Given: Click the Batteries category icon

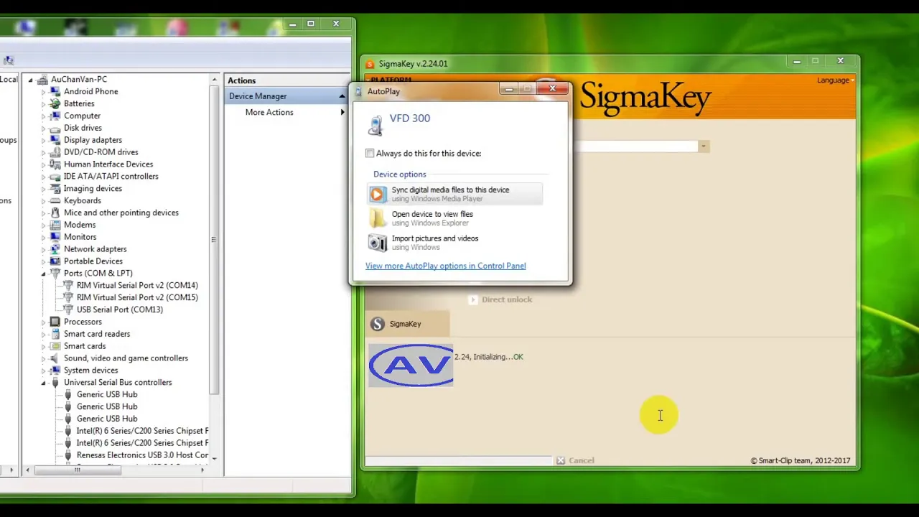Looking at the screenshot, I should coord(55,103).
